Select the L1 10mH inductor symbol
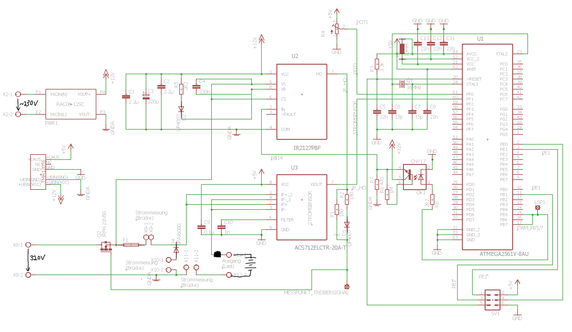The height and width of the screenshot is (332, 572). (402, 49)
